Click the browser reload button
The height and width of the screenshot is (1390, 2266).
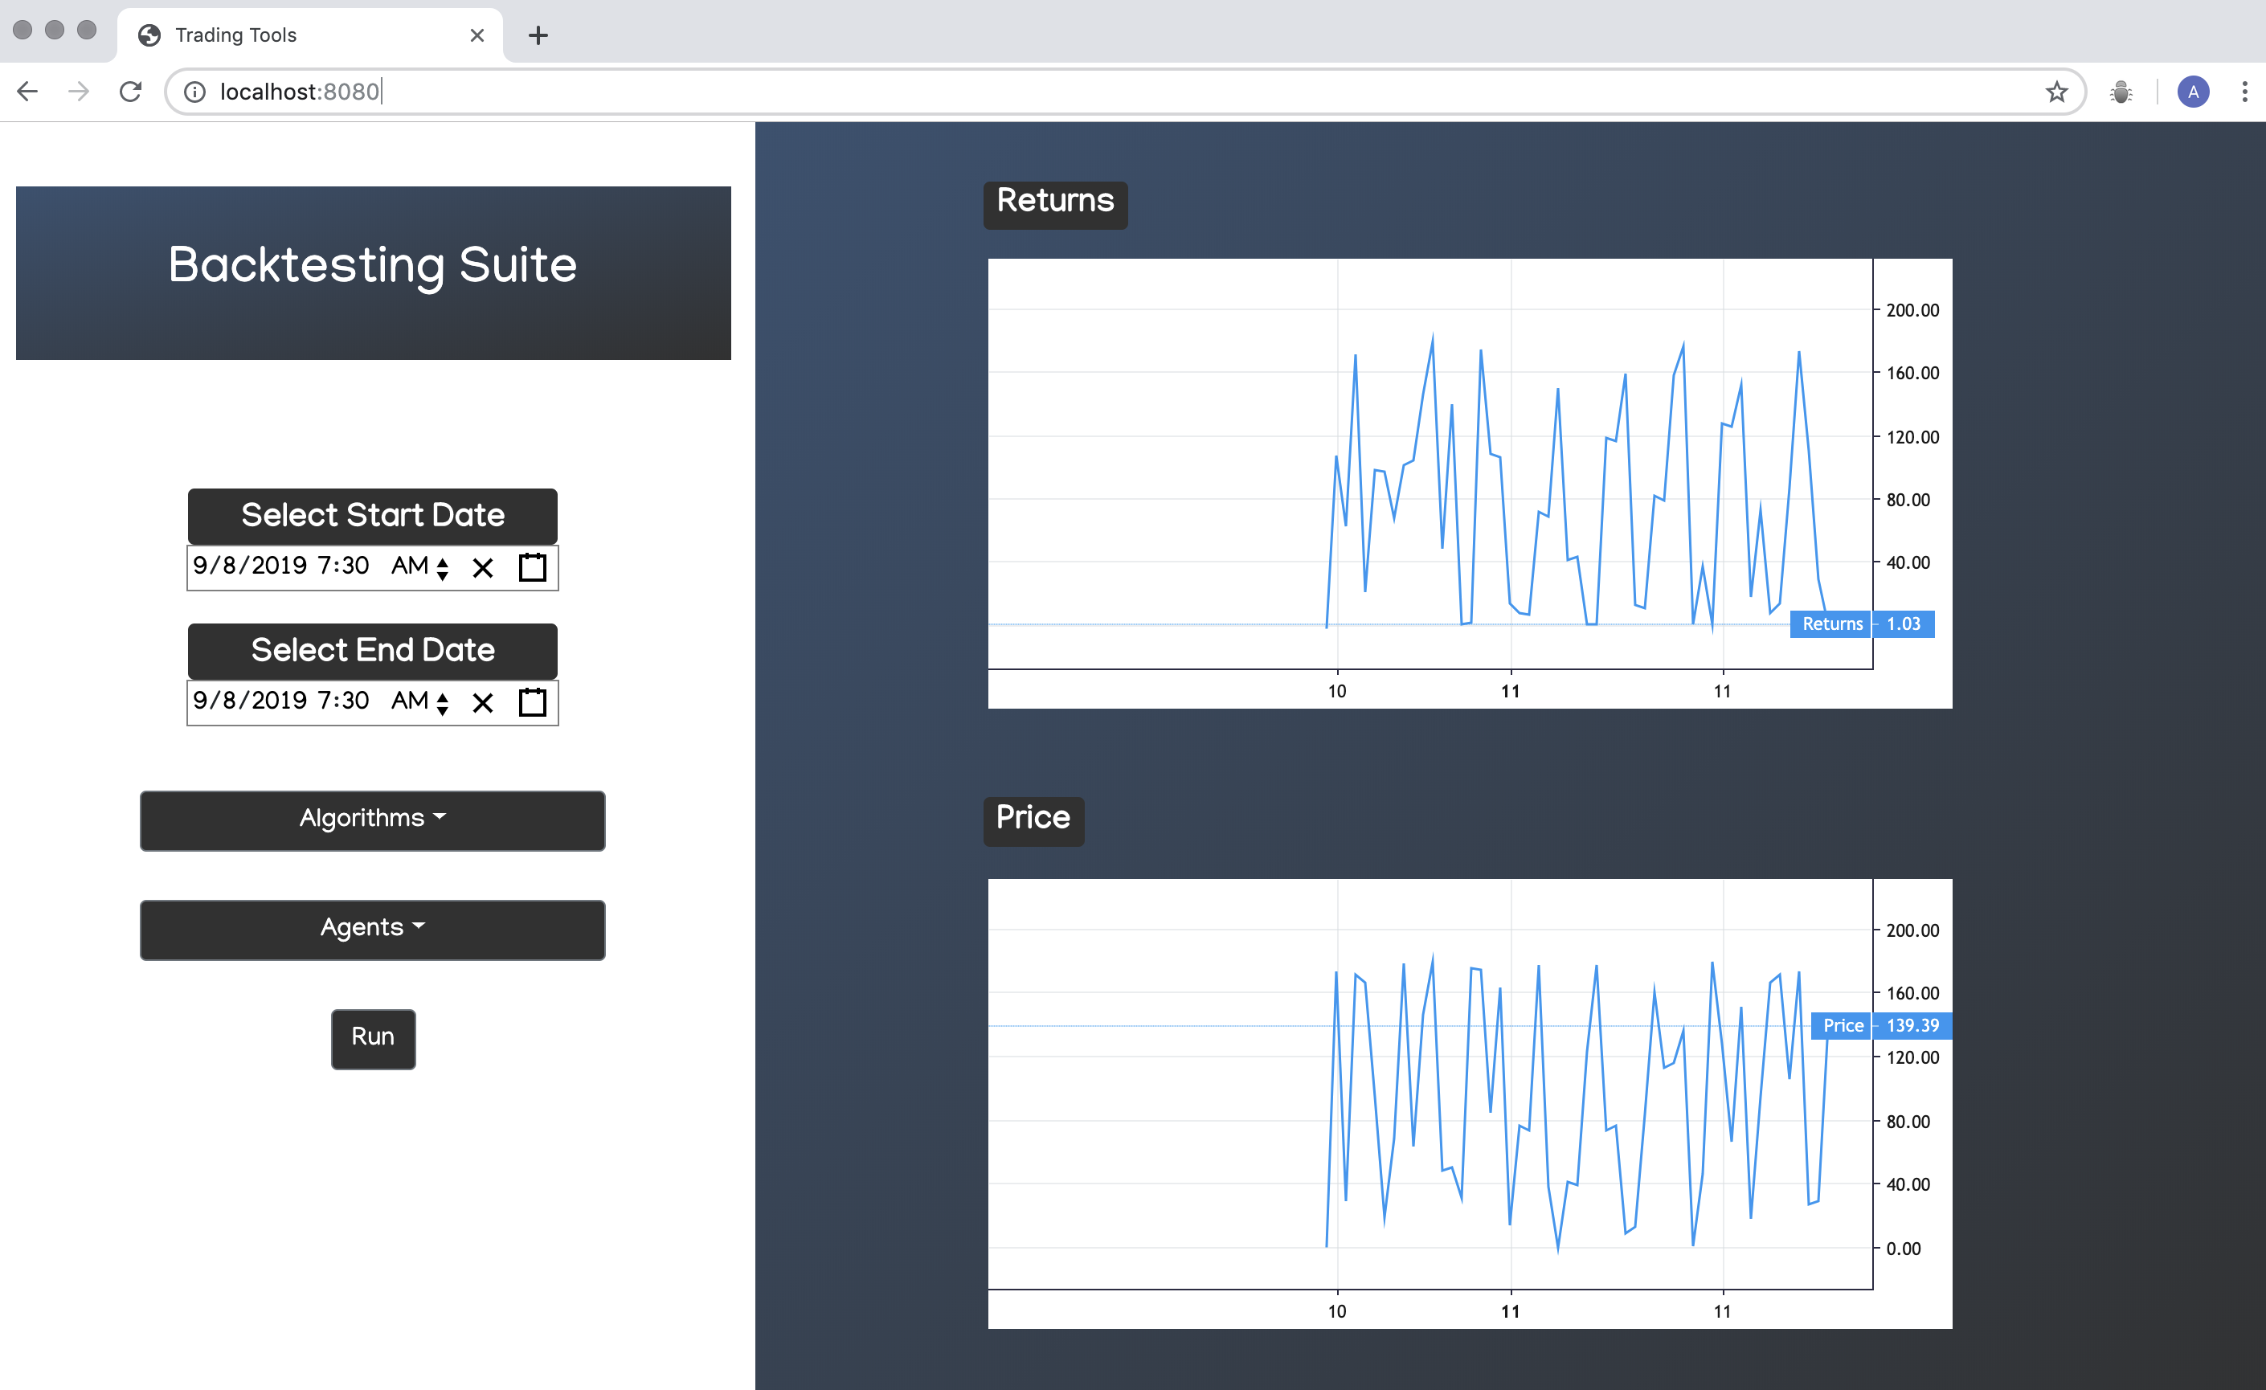(131, 92)
